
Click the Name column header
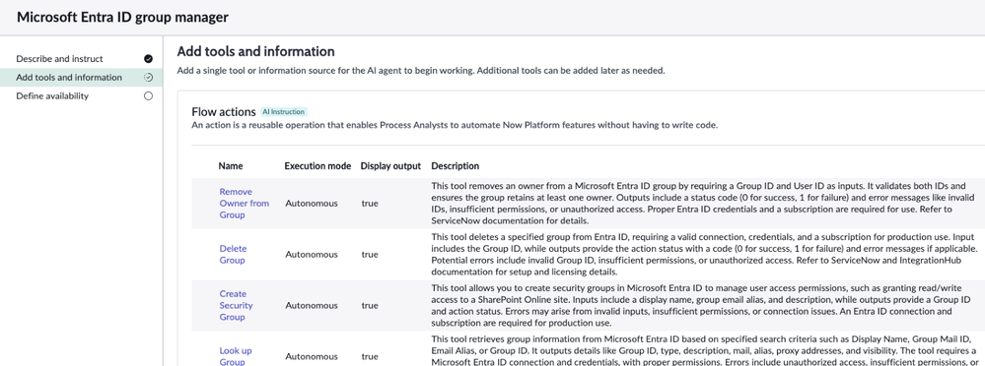click(231, 166)
